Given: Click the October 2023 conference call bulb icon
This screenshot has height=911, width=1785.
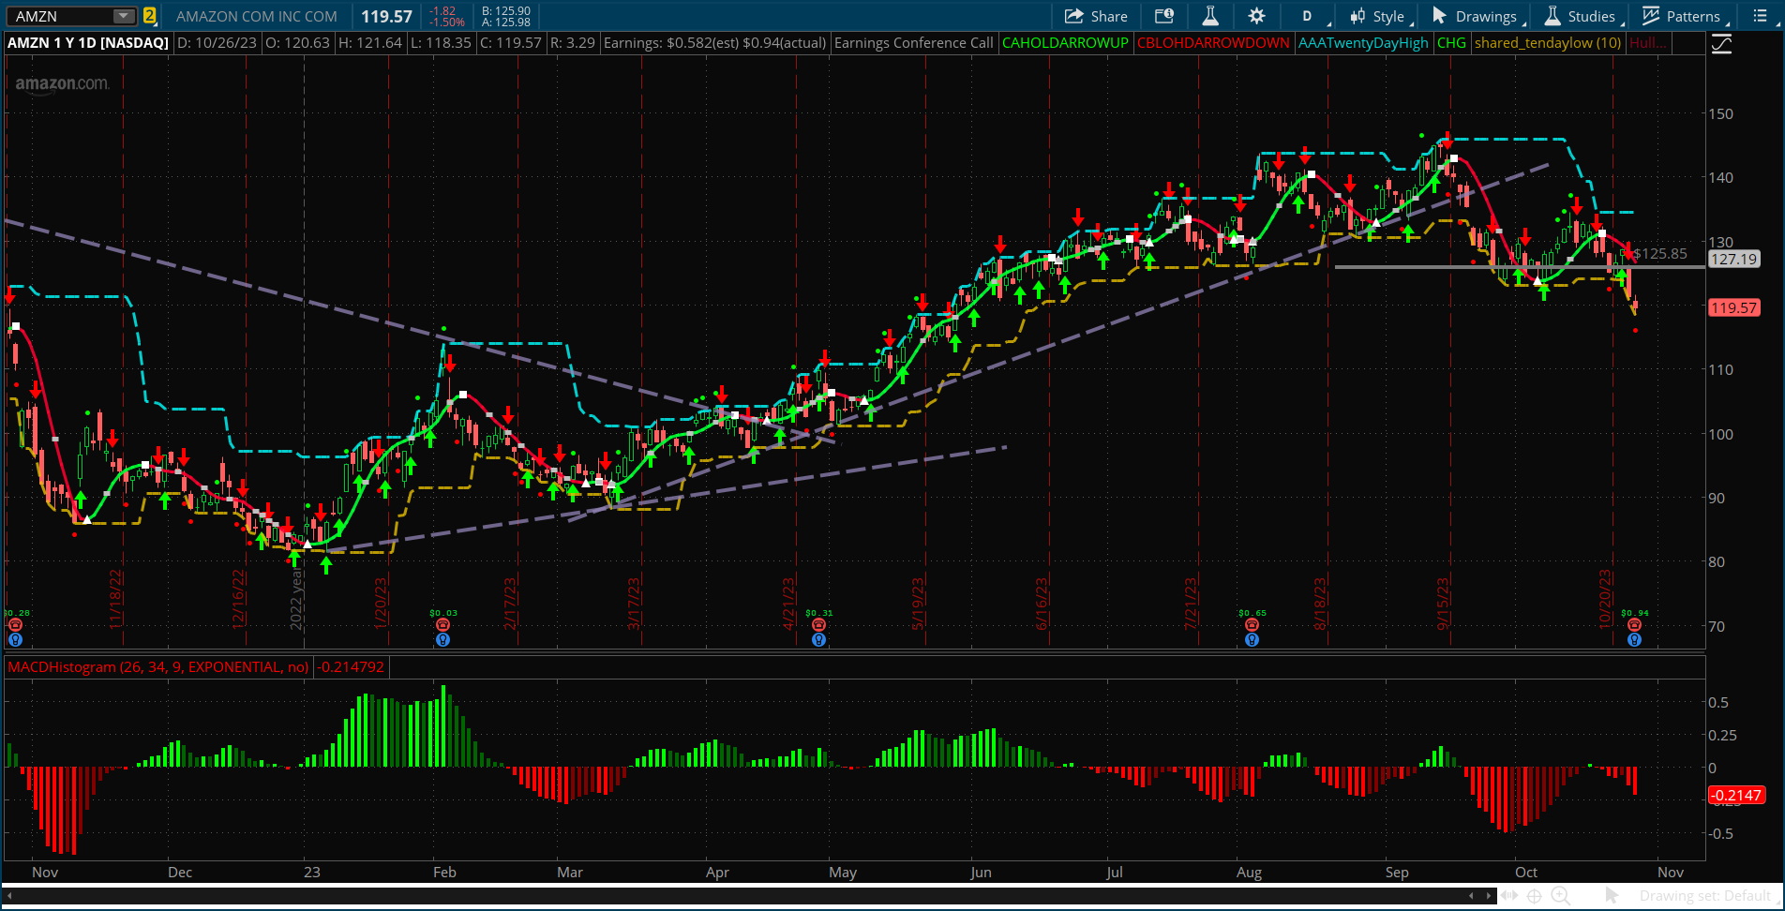Looking at the screenshot, I should point(1635,640).
